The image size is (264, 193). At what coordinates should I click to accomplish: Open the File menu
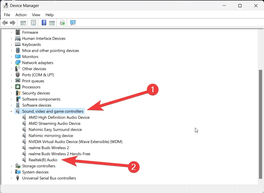coord(7,15)
